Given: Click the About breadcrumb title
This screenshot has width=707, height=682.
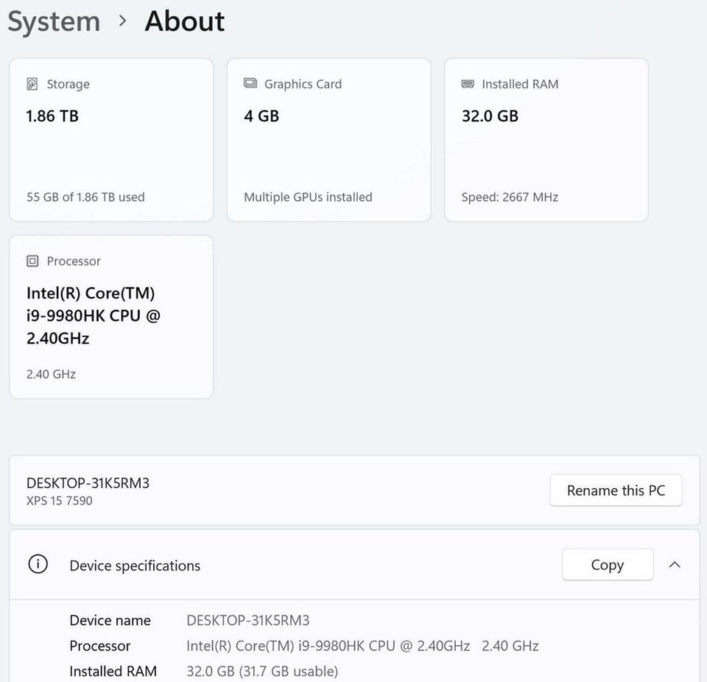Looking at the screenshot, I should [184, 21].
